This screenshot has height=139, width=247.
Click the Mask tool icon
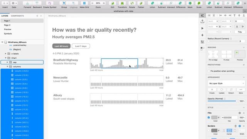(190, 3)
